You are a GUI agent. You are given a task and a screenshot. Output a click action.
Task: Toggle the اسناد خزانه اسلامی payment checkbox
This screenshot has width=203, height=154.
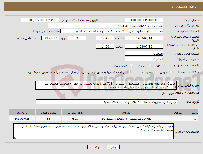point(129,72)
